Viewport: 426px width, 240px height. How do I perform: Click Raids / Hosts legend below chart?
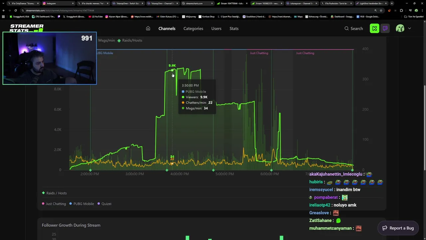click(x=54, y=193)
